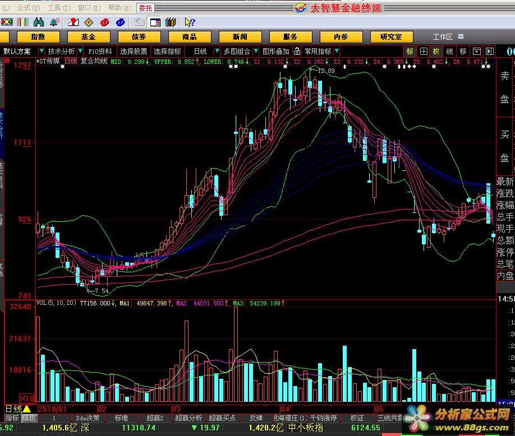Screen dimensions: 515x436
Task: Toggle the 权 adjustment button
Action: point(436,51)
